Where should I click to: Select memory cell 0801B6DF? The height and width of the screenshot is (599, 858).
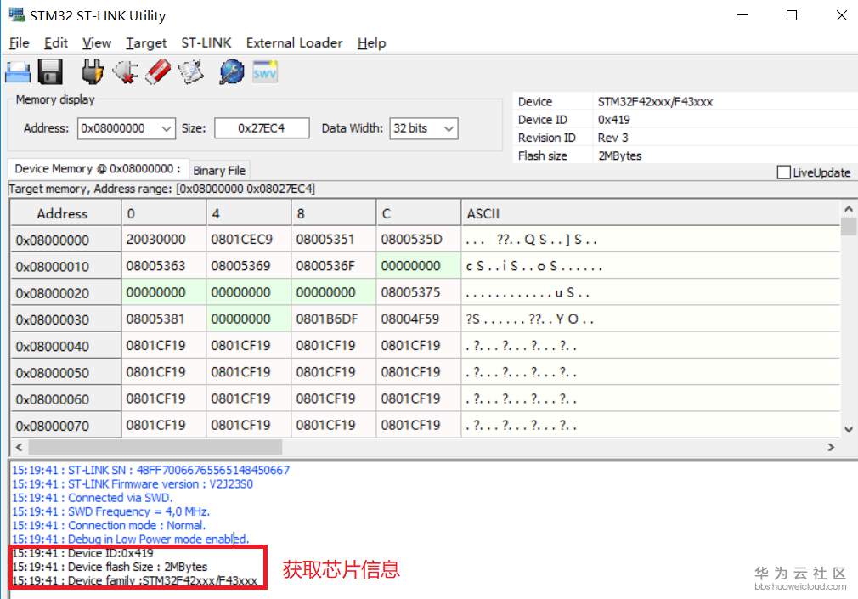click(334, 319)
